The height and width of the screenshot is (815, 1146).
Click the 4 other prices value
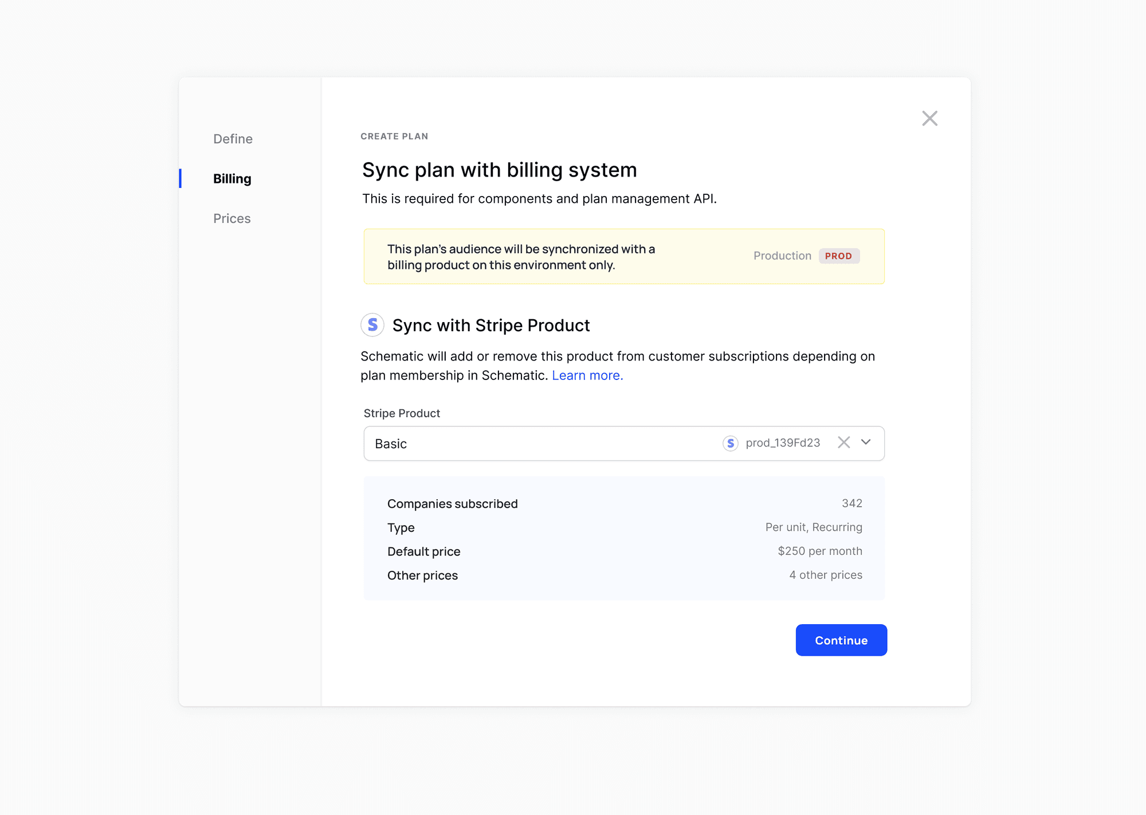825,575
